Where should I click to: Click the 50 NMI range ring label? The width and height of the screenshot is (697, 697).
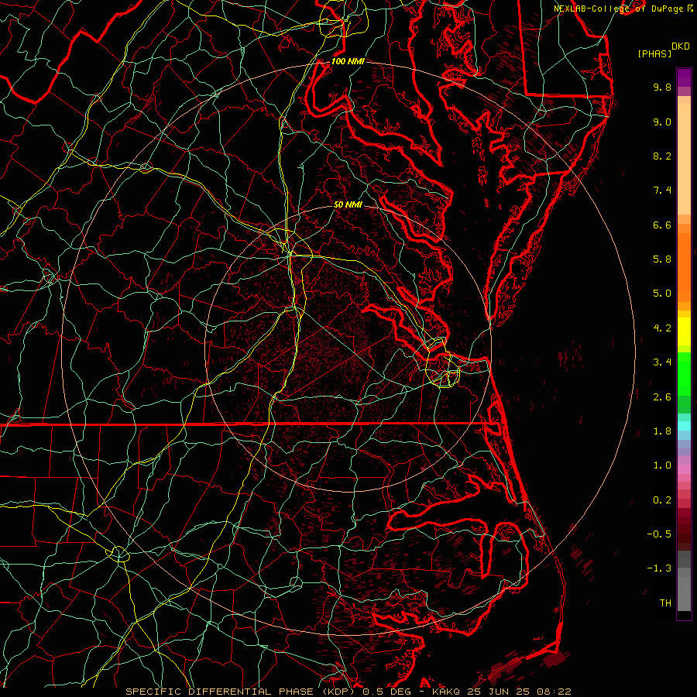click(348, 204)
